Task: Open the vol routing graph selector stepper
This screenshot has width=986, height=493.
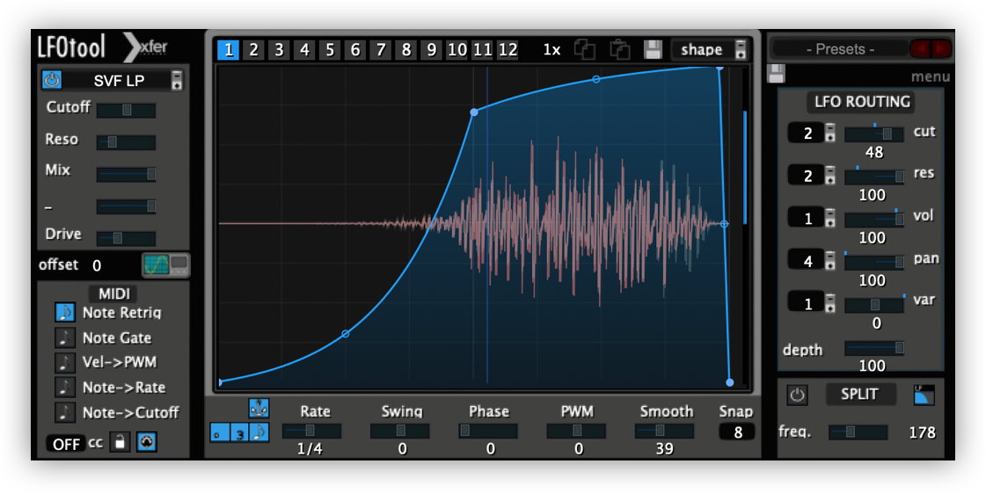Action: tap(830, 218)
